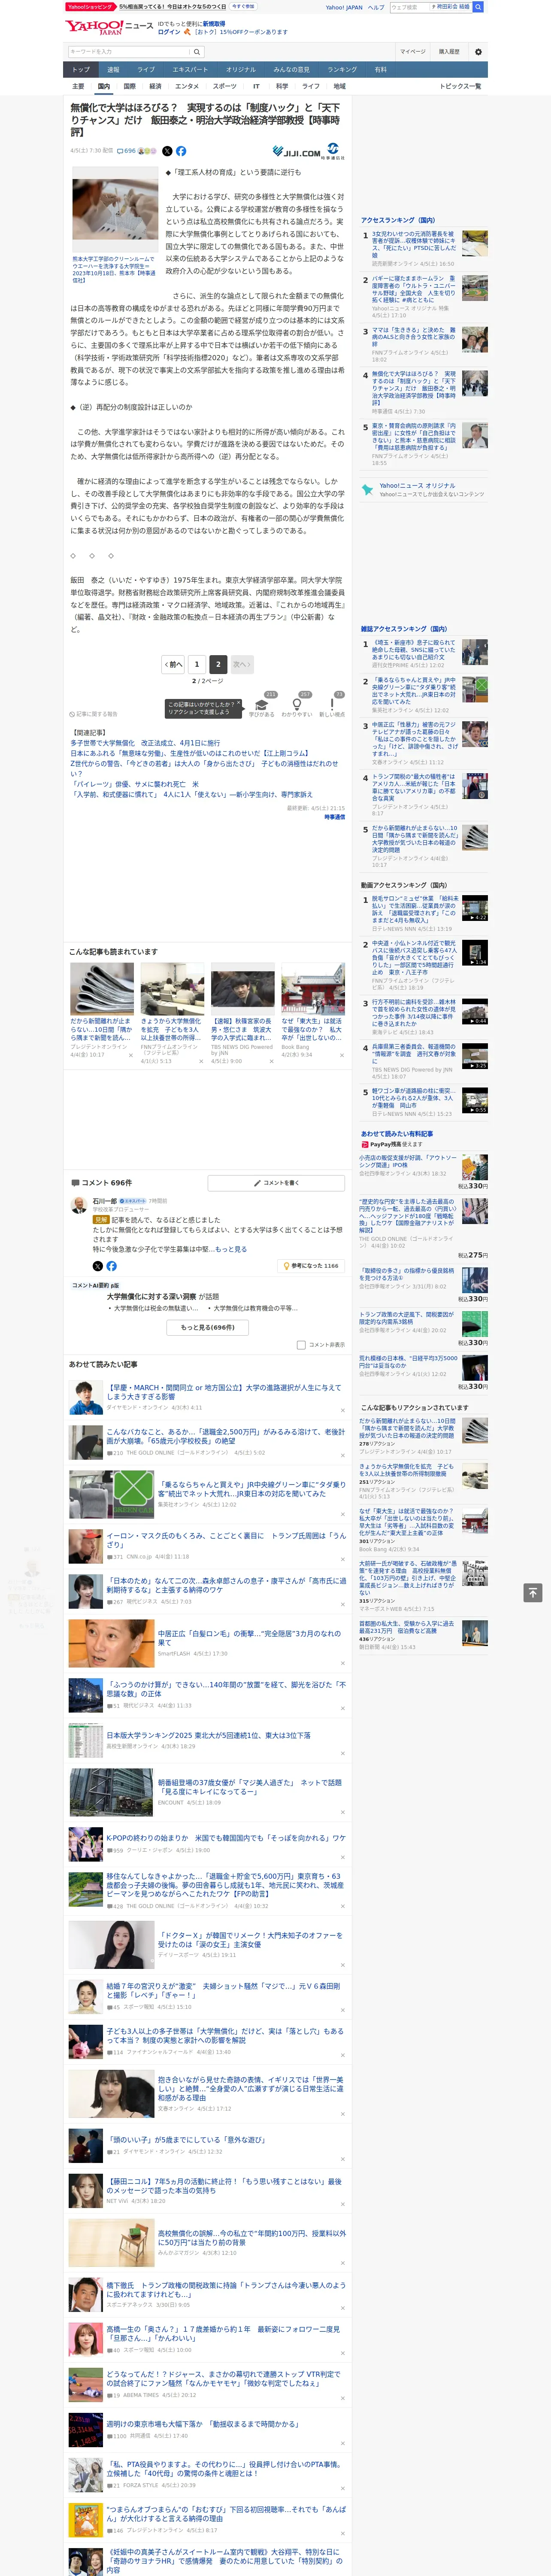Click 石川一郎's commenter avatar
This screenshot has height=2576, width=551.
click(79, 1206)
